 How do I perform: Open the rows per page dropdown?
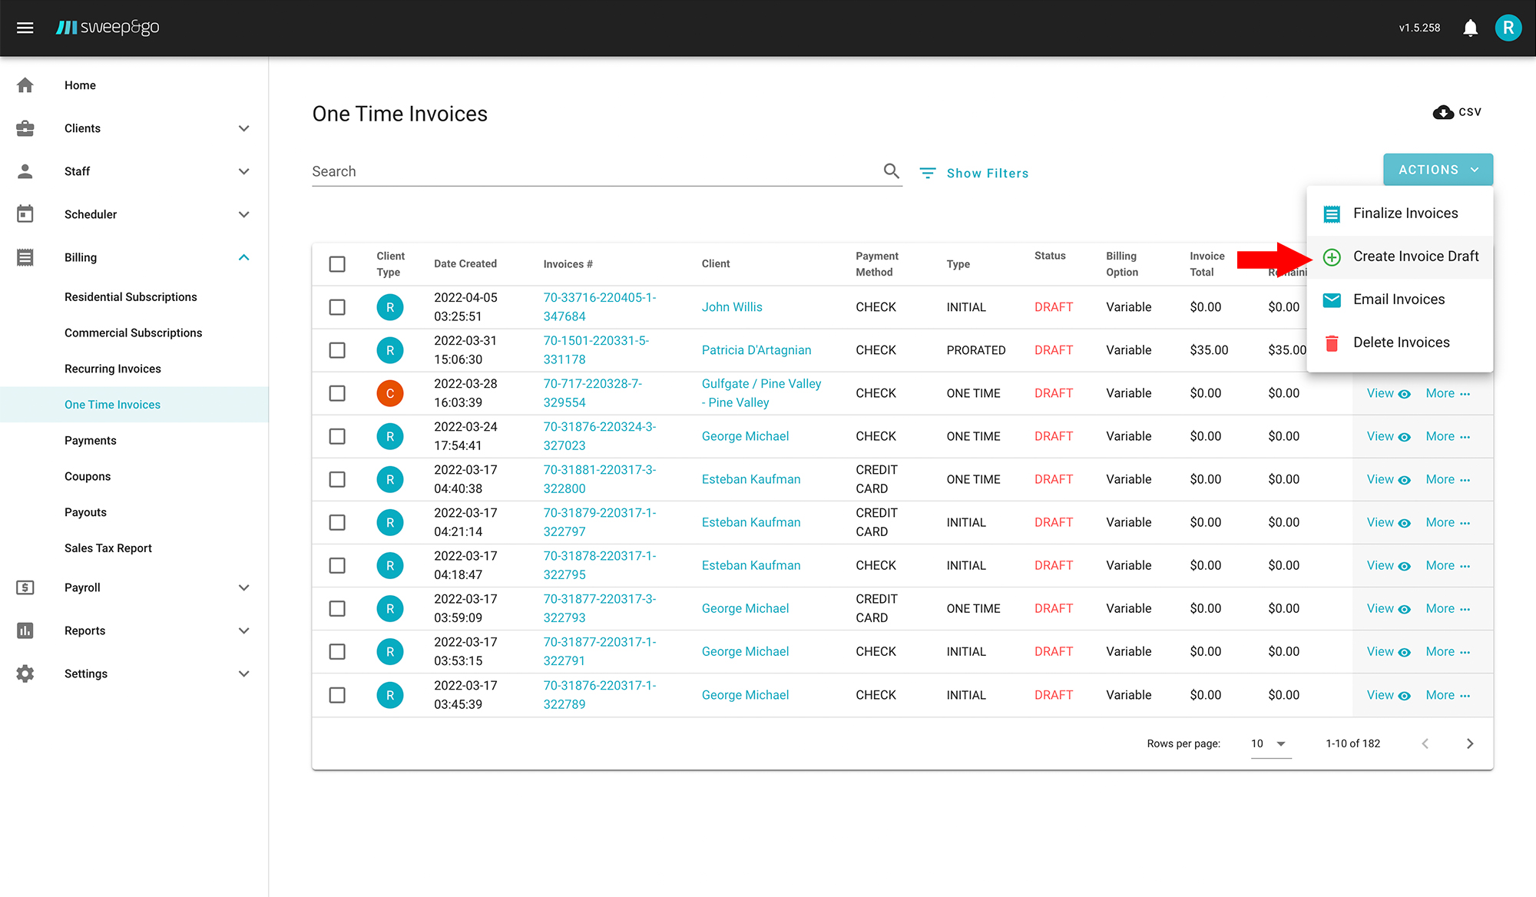tap(1270, 743)
